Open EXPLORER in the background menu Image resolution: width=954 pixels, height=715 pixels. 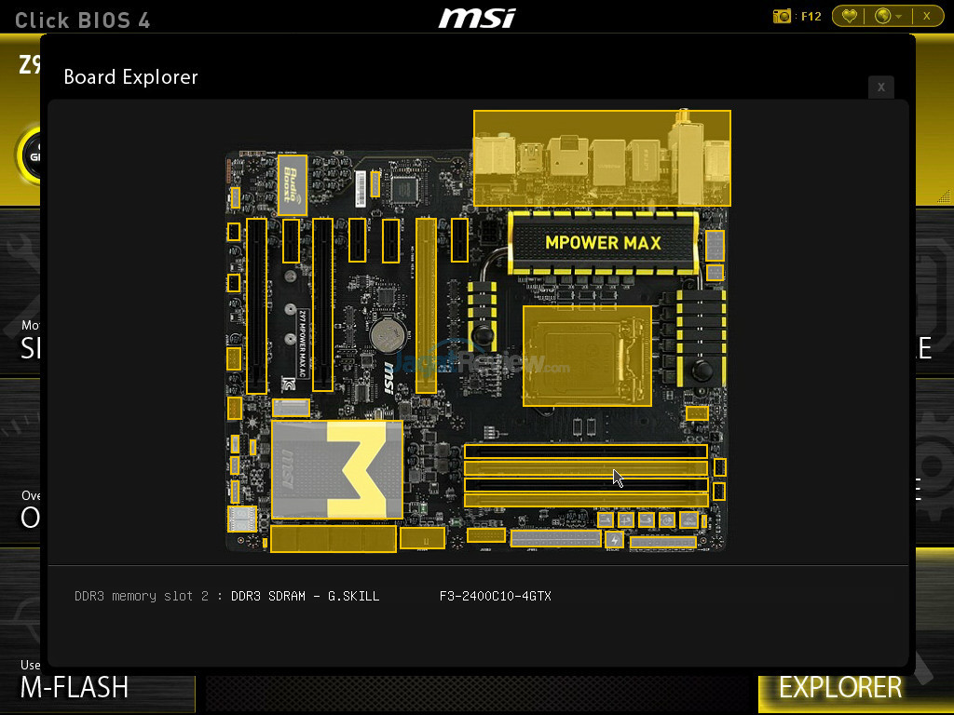840,688
